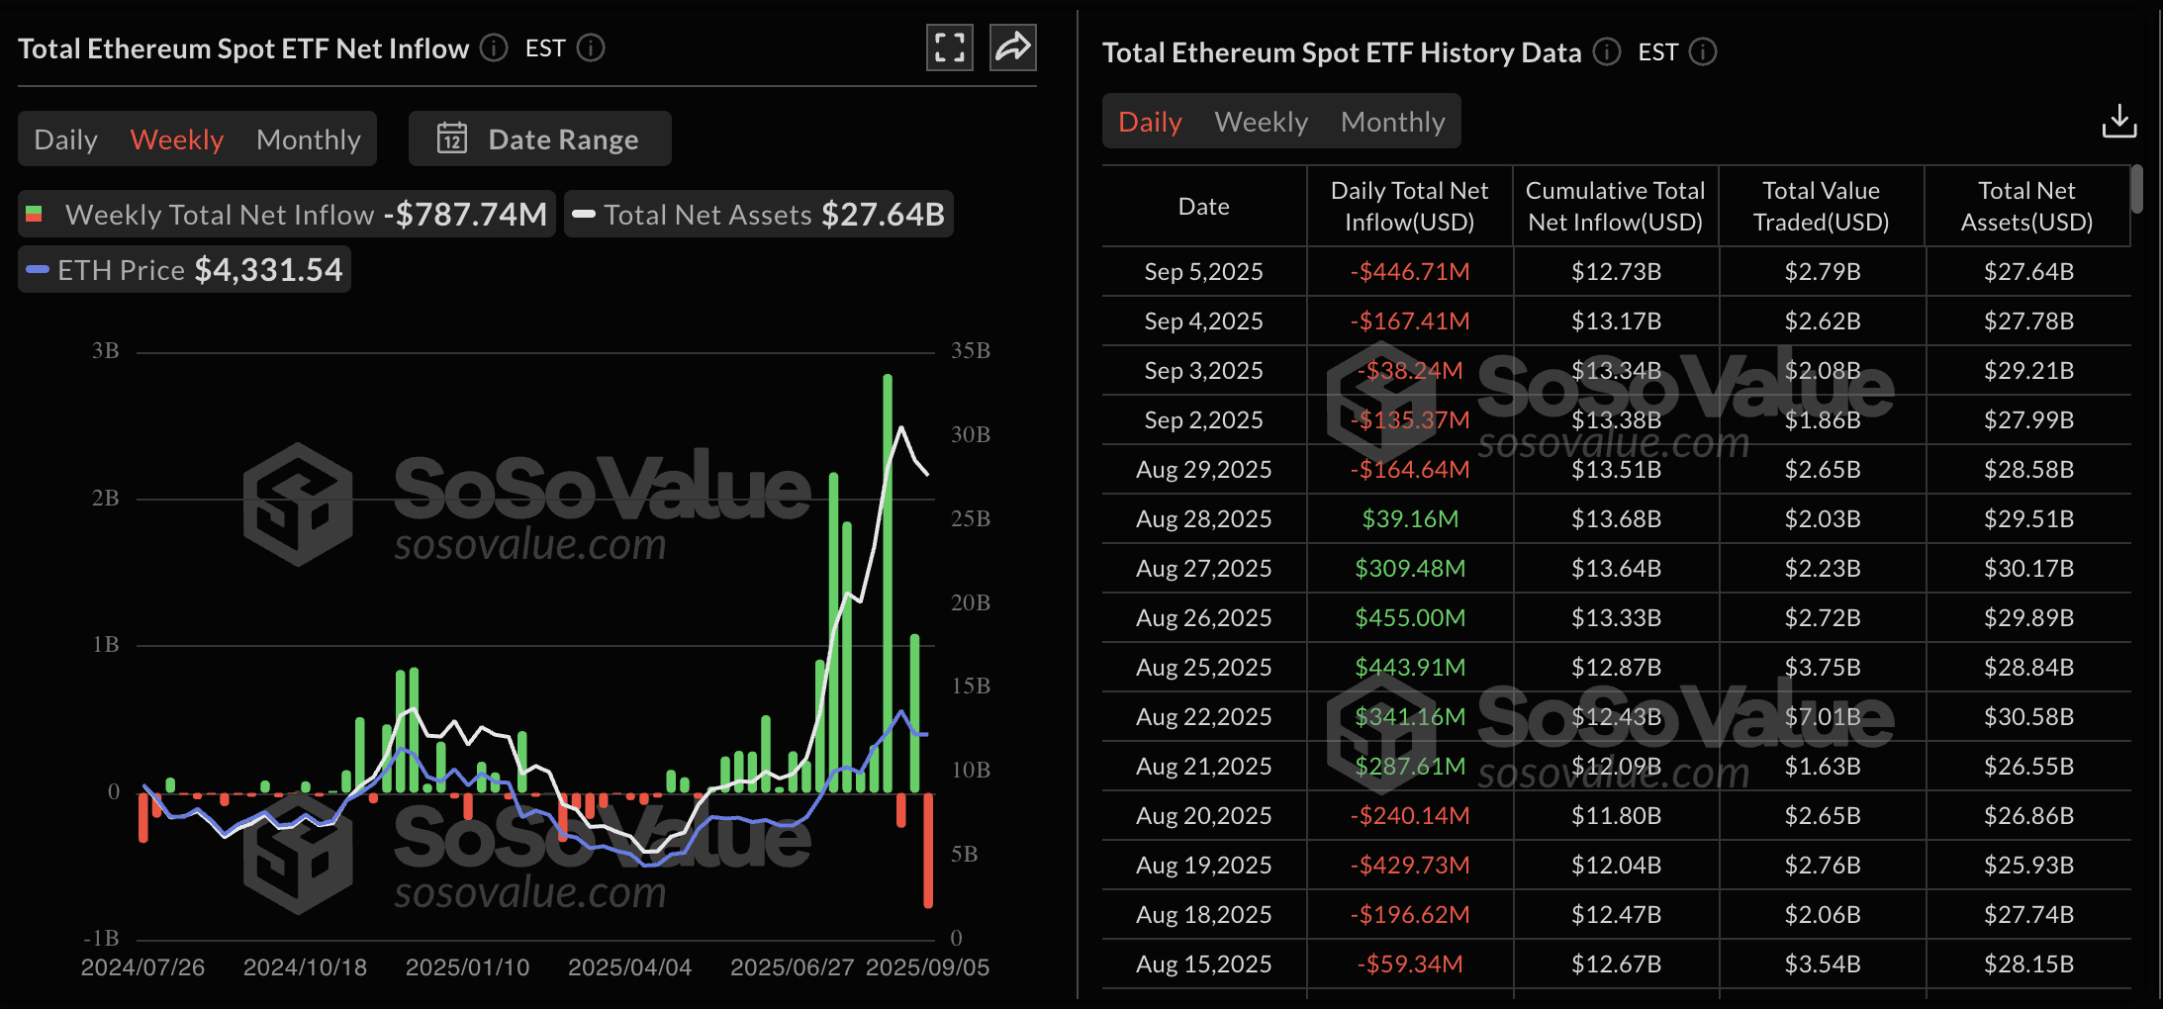
Task: Click the calendar icon in Date Range
Action: pos(452,138)
